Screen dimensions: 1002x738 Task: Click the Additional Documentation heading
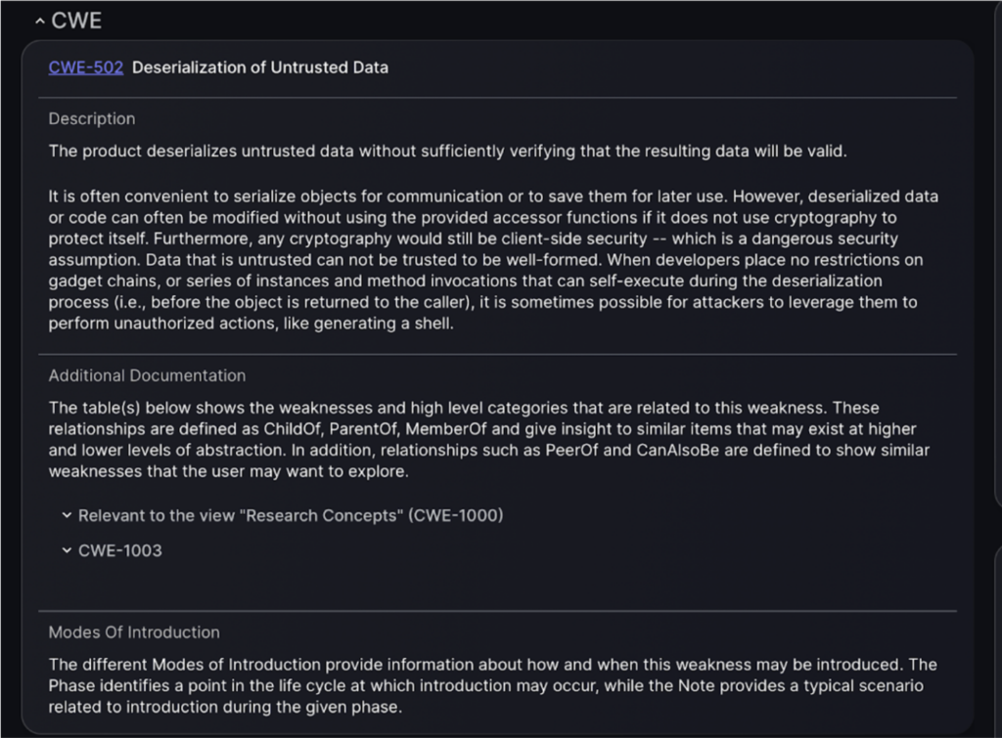tap(147, 375)
